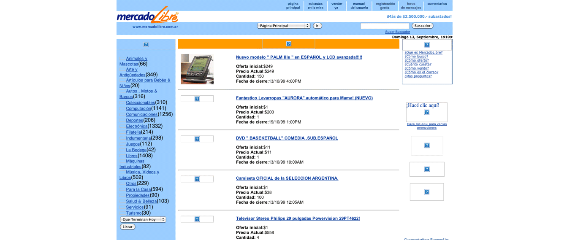Click the search text field
This screenshot has height=240, width=567.
384,26
